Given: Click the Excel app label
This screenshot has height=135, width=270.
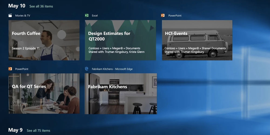Looking at the screenshot, I should point(95,15).
